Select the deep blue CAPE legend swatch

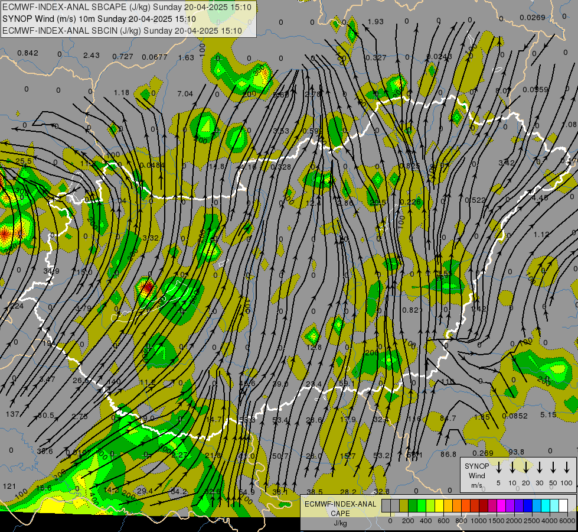(x=527, y=505)
